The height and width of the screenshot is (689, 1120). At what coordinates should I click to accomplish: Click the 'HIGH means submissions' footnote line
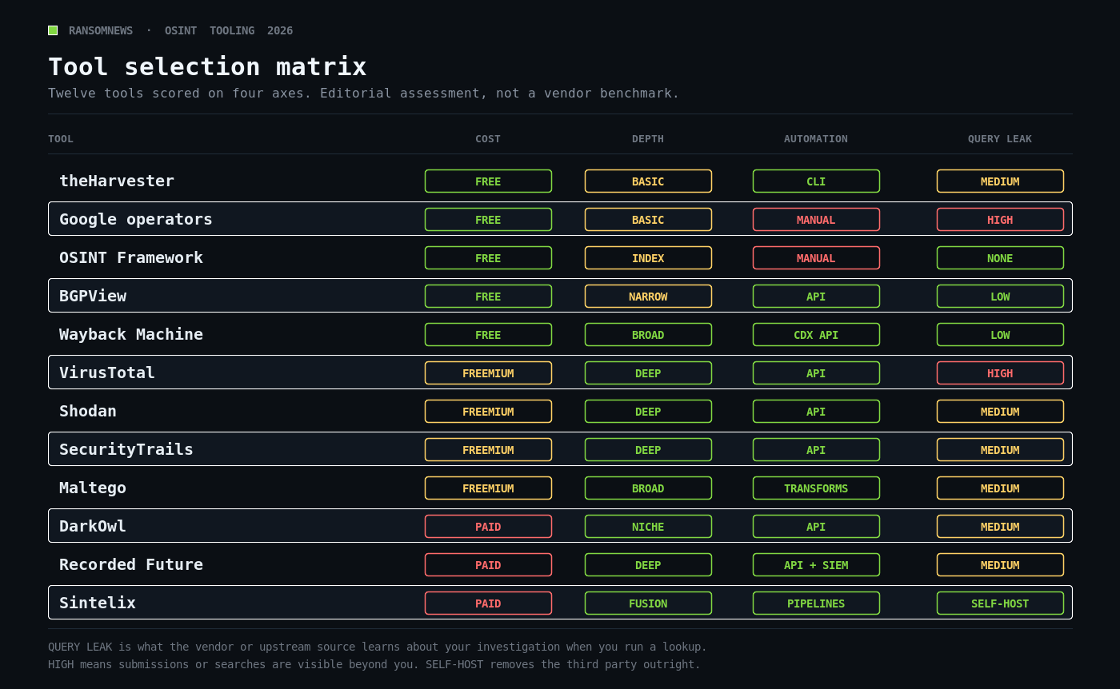[x=374, y=664]
